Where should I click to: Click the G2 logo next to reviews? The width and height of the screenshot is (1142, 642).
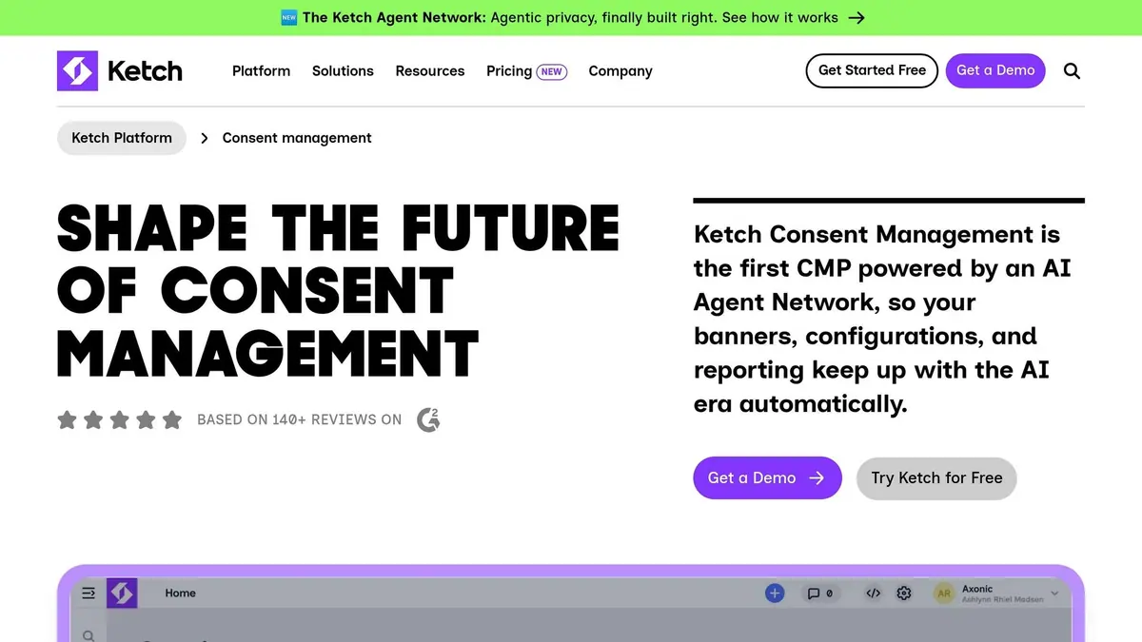428,419
